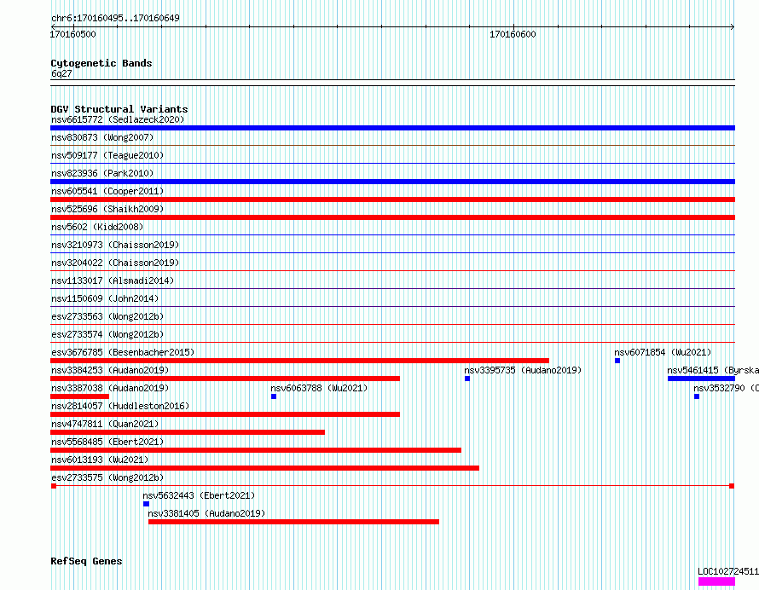This screenshot has width=759, height=590.
Task: Select esv3676785 (Besenbacher2015) label
Action: pos(123,352)
